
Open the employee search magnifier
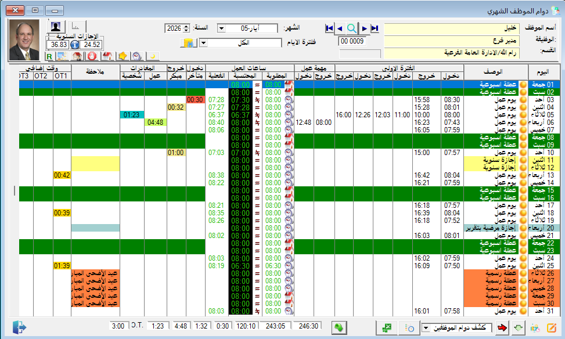[x=352, y=28]
